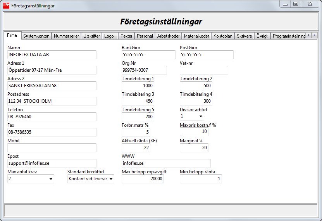The height and width of the screenshot is (221, 322).
Task: Maximize the Företagsinställningar window
Action: pyautogui.click(x=296, y=4)
